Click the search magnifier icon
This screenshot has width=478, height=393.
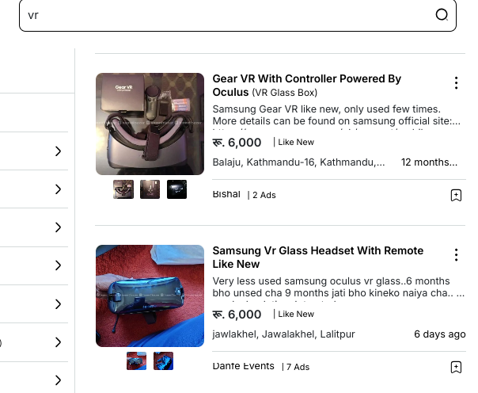[442, 14]
